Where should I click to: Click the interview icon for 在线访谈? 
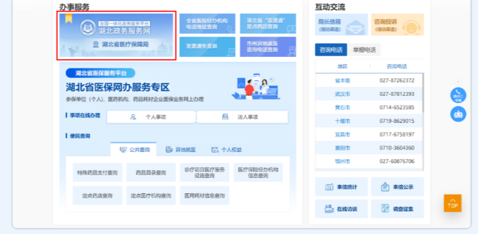[329, 209]
